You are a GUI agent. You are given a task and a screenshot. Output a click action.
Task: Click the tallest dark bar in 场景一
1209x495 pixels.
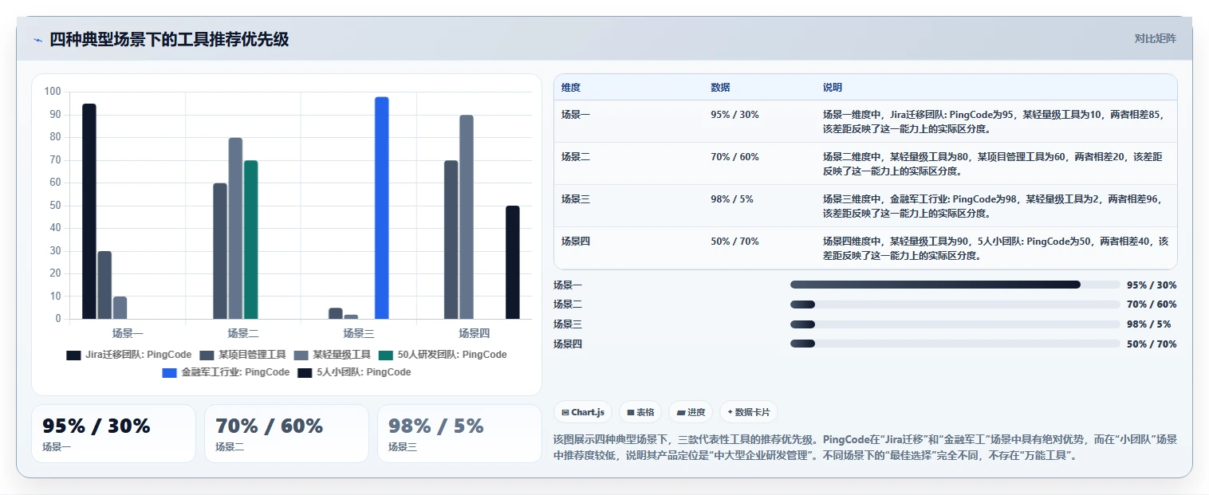pyautogui.click(x=89, y=211)
